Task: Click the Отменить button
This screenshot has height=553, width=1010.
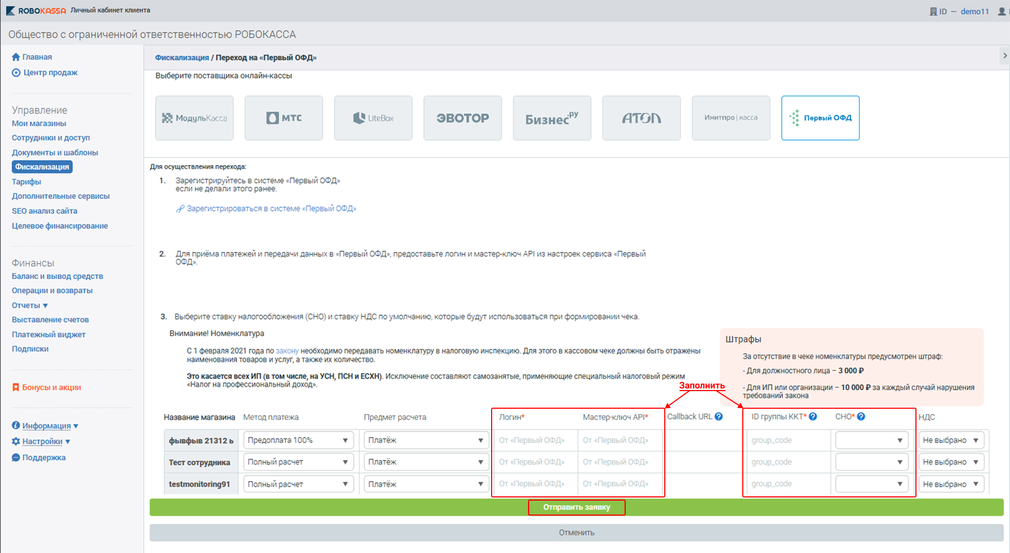Action: click(x=577, y=533)
